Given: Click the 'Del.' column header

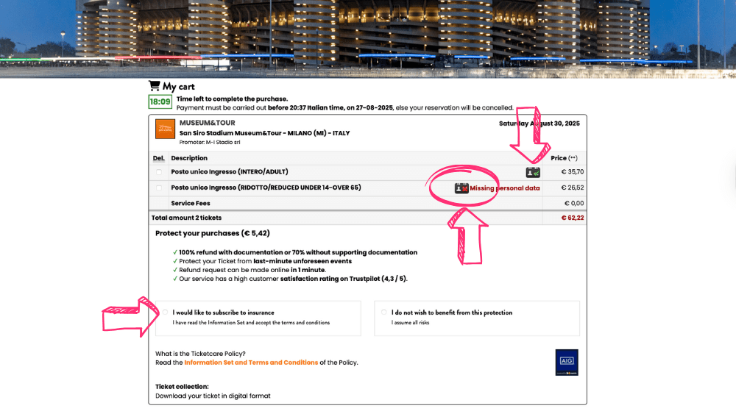Looking at the screenshot, I should tap(159, 158).
